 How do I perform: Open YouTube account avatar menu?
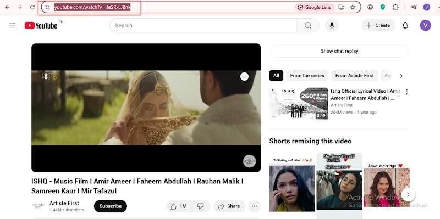[425, 25]
